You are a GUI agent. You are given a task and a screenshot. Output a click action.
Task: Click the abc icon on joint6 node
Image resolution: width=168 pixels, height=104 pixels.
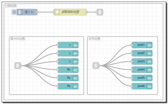(x=149, y=86)
